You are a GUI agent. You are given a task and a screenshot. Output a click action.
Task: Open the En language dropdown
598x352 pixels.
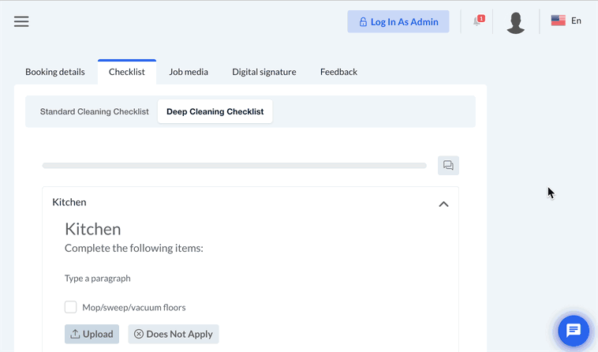[576, 21]
